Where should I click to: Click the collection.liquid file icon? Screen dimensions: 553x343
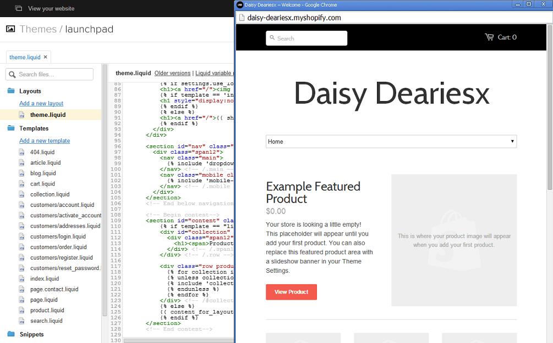pos(21,194)
